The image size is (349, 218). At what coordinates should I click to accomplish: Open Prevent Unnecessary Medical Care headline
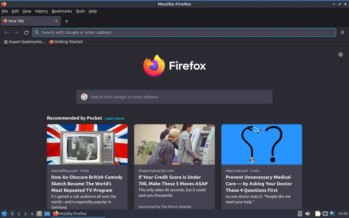pyautogui.click(x=259, y=184)
